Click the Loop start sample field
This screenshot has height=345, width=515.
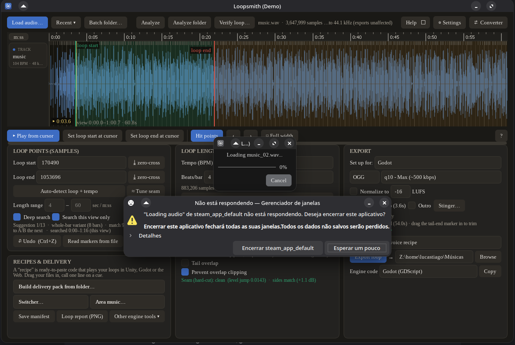tap(82, 163)
